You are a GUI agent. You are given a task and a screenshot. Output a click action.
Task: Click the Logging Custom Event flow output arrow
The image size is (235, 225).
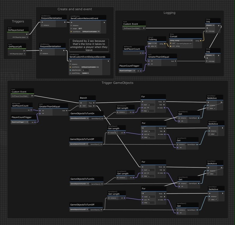click(x=144, y=28)
